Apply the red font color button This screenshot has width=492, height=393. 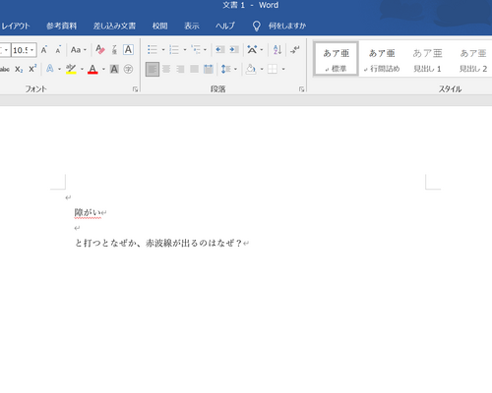[x=92, y=69]
